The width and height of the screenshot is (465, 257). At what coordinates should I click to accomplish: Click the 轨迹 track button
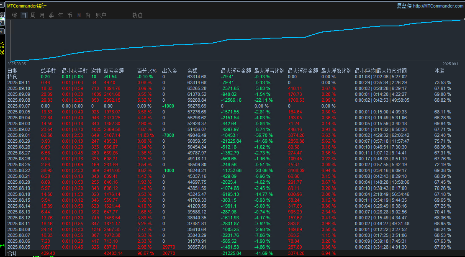pos(137,15)
